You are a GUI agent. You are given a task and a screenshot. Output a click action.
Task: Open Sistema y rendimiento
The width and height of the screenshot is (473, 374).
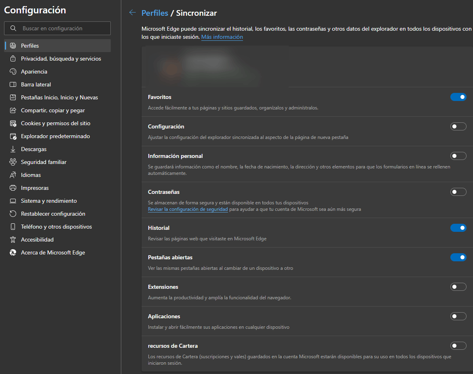[x=57, y=201]
